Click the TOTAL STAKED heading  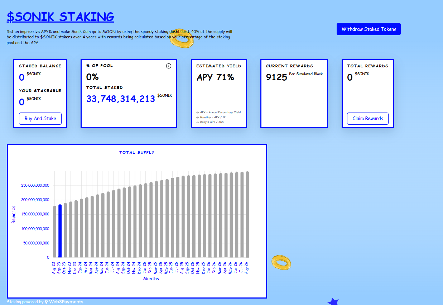click(105, 87)
